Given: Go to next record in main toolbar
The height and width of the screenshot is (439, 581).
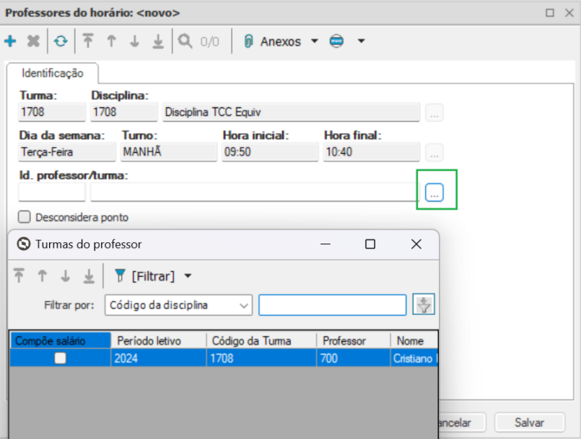Looking at the screenshot, I should (x=134, y=41).
